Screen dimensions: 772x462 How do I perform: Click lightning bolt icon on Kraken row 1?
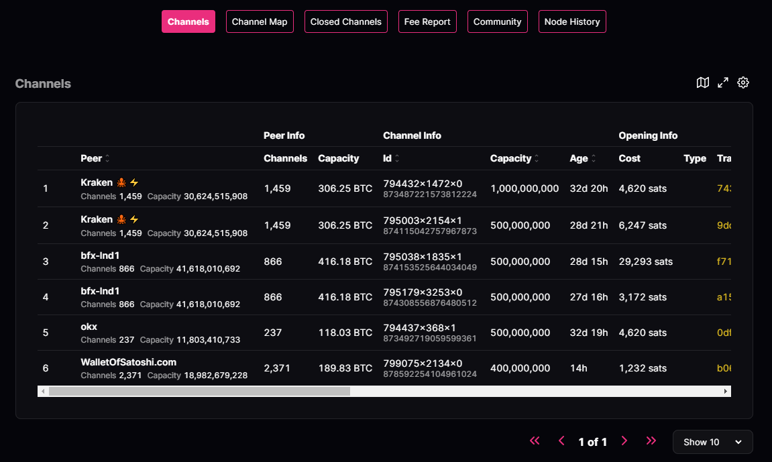tap(134, 182)
